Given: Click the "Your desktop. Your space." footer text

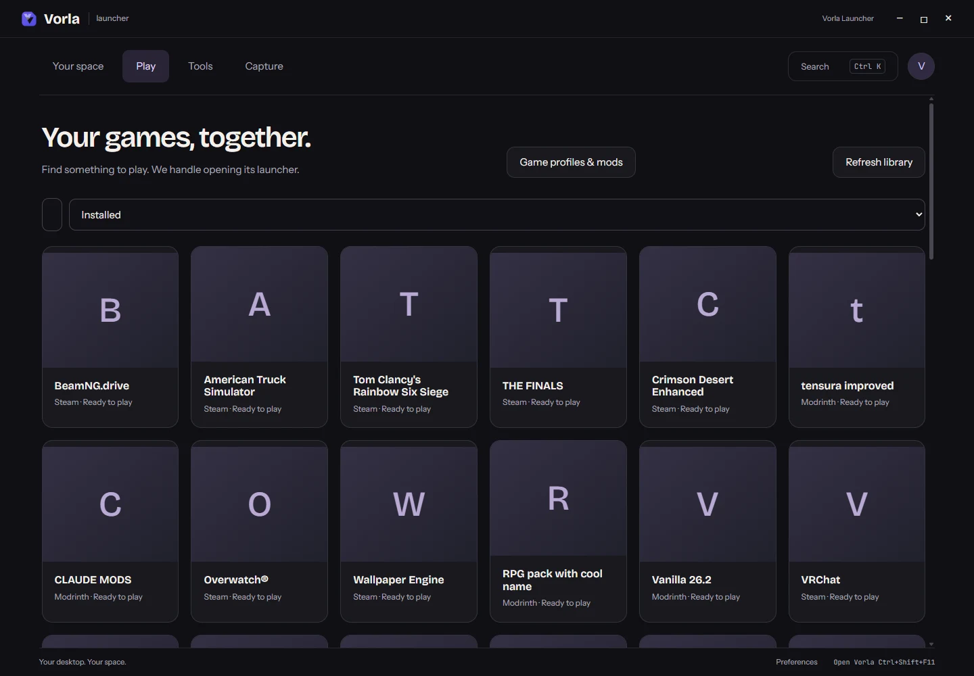Looking at the screenshot, I should pyautogui.click(x=83, y=662).
